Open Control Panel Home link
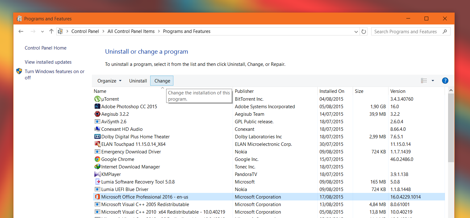Image resolution: width=470 pixels, height=218 pixels. (45, 48)
